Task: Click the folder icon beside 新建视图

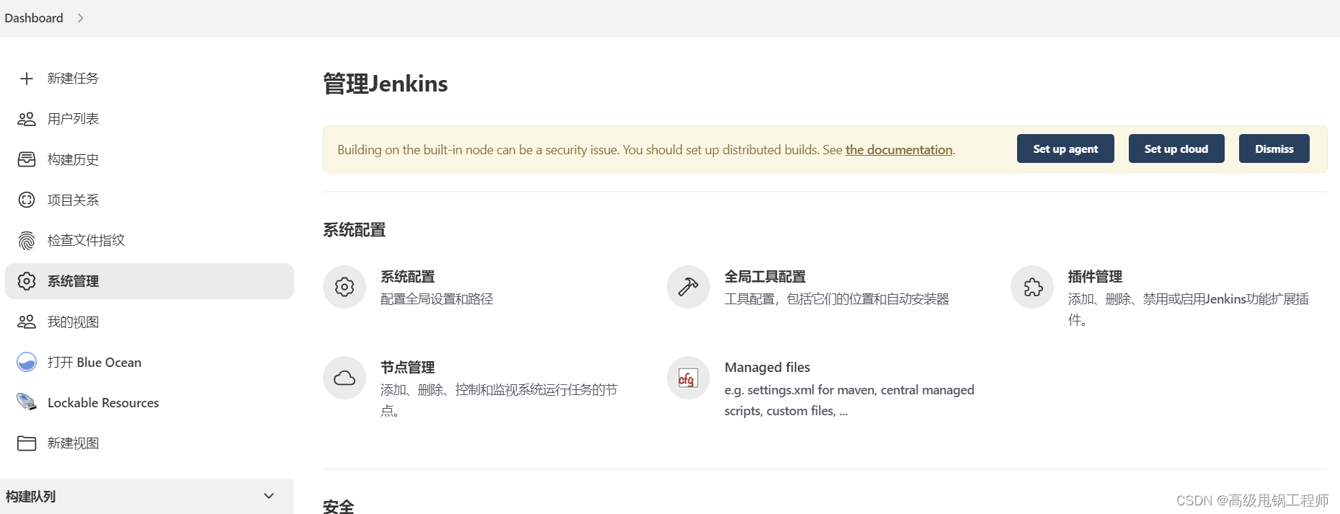Action: (x=27, y=443)
